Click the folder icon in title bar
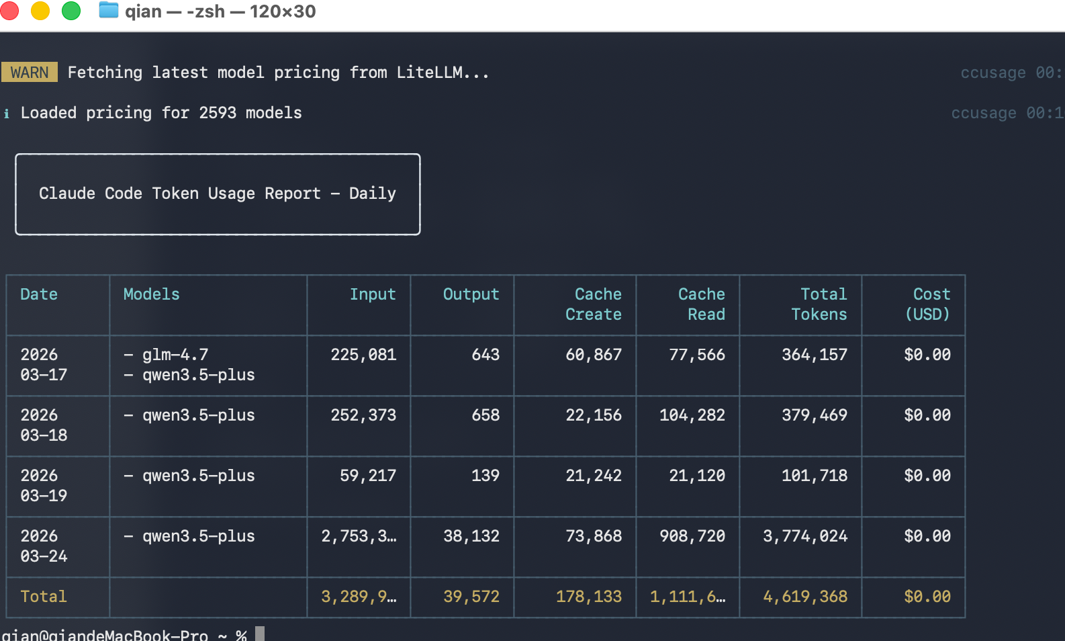Viewport: 1065px width, 641px height. click(x=109, y=10)
